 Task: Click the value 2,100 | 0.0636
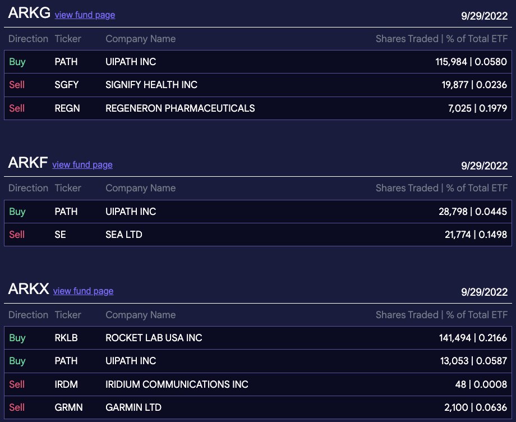tap(476, 407)
